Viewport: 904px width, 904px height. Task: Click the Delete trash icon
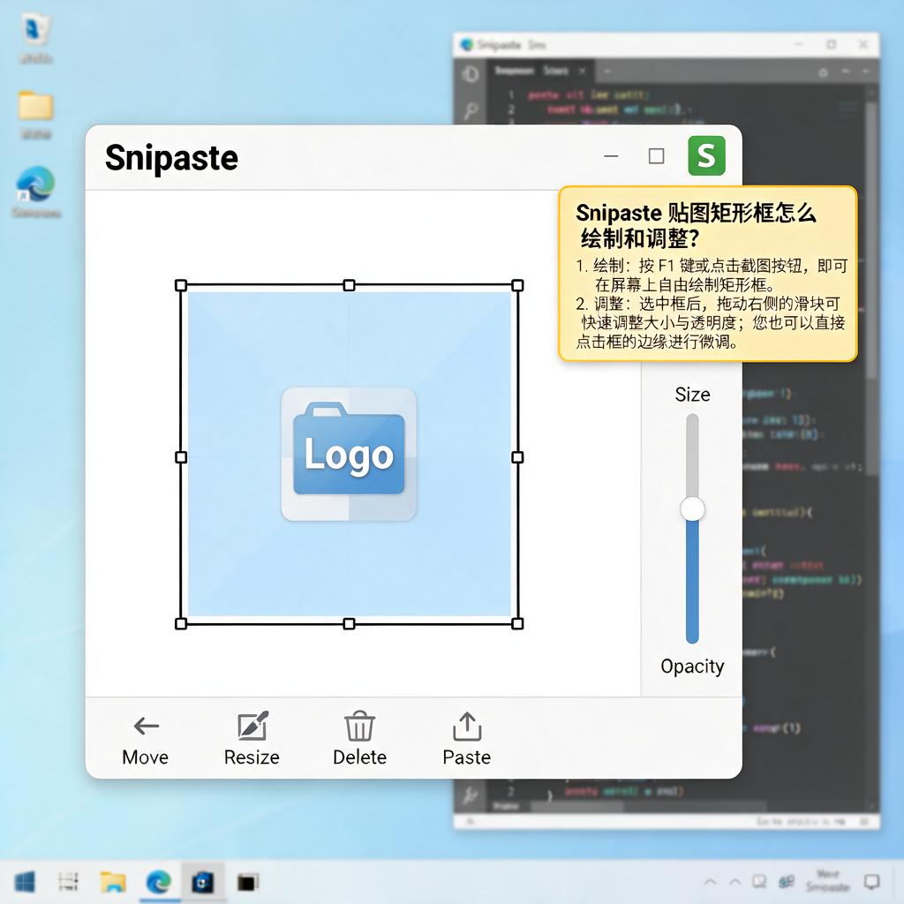(x=360, y=726)
